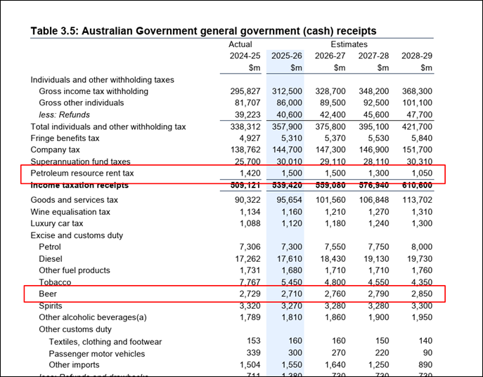The height and width of the screenshot is (377, 483).
Task: Click the 'Passenger motor vehicles' row label
Action: click(x=98, y=353)
